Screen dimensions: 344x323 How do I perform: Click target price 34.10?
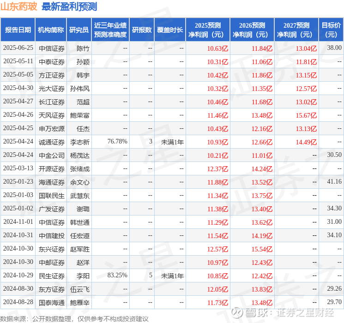tap(334, 235)
